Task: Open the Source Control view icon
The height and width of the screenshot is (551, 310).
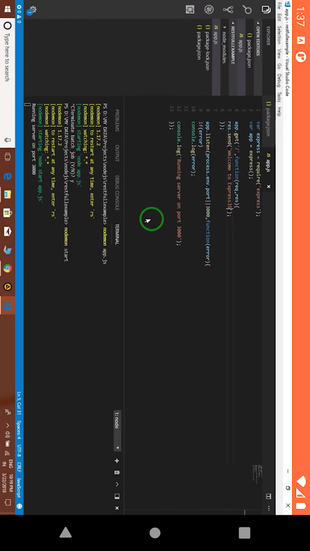Action: coord(229,10)
